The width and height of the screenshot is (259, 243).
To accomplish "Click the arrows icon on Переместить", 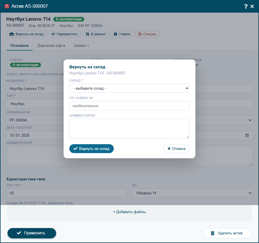I will coord(53,34).
